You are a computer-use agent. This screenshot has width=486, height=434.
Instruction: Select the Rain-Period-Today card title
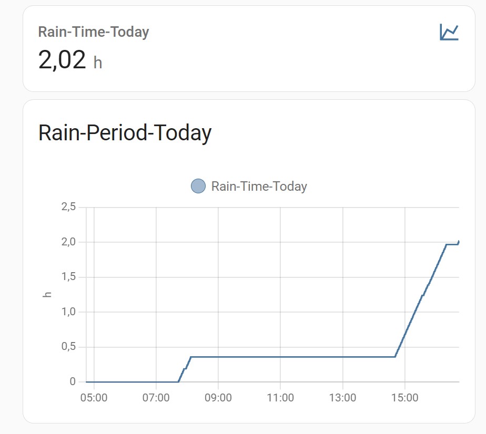[125, 133]
